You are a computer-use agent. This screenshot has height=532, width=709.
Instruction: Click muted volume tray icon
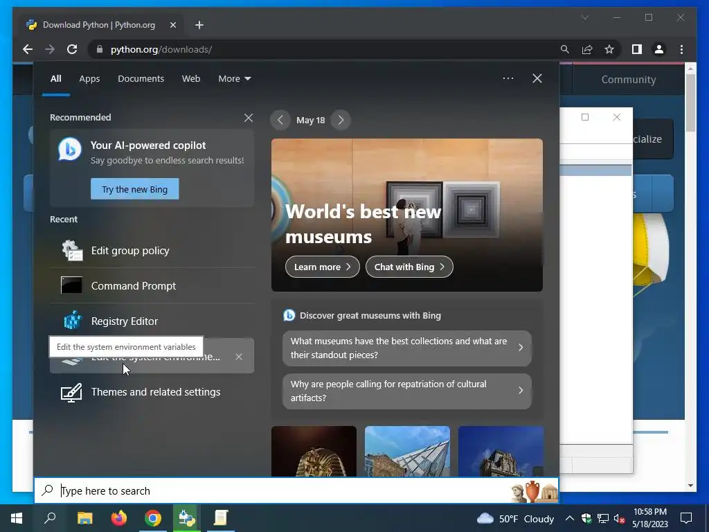pyautogui.click(x=619, y=518)
